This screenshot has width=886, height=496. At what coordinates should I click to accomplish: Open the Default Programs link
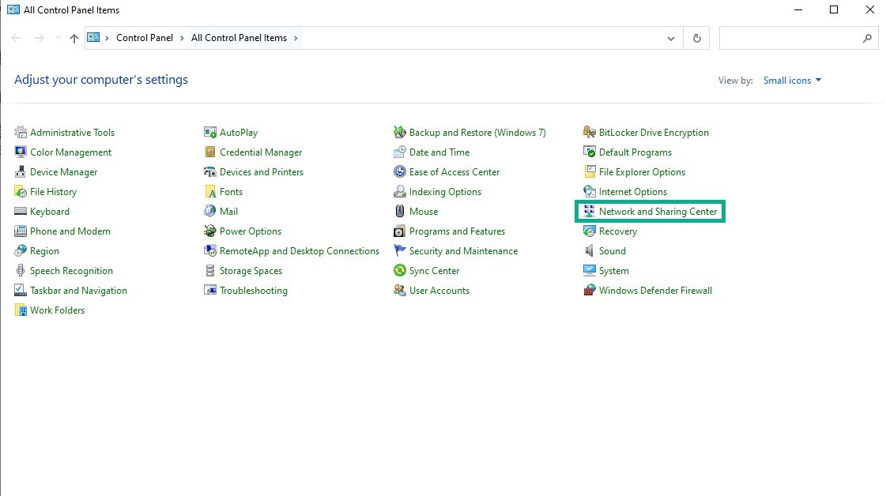[x=635, y=152]
